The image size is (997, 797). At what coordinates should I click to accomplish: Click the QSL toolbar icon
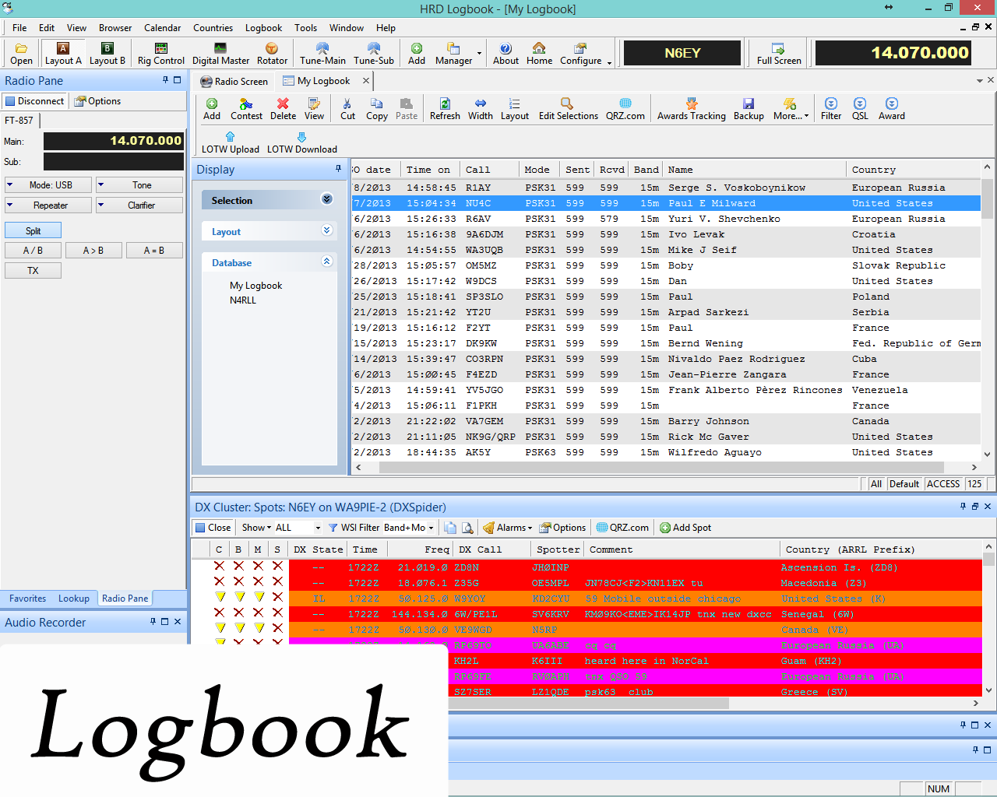click(860, 109)
